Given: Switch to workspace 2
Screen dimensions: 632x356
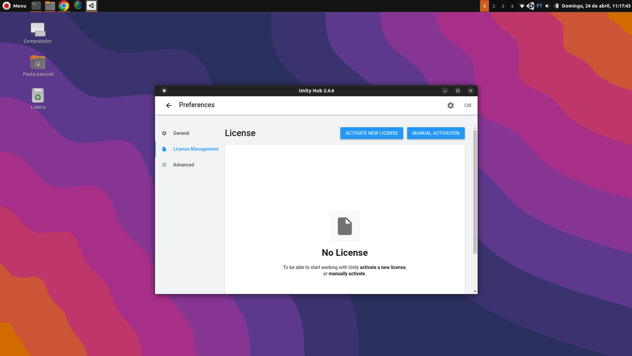Looking at the screenshot, I should click(x=494, y=6).
